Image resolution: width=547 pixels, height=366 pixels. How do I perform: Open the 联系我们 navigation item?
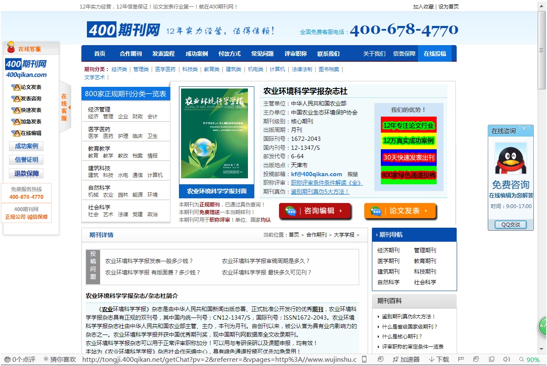click(328, 54)
